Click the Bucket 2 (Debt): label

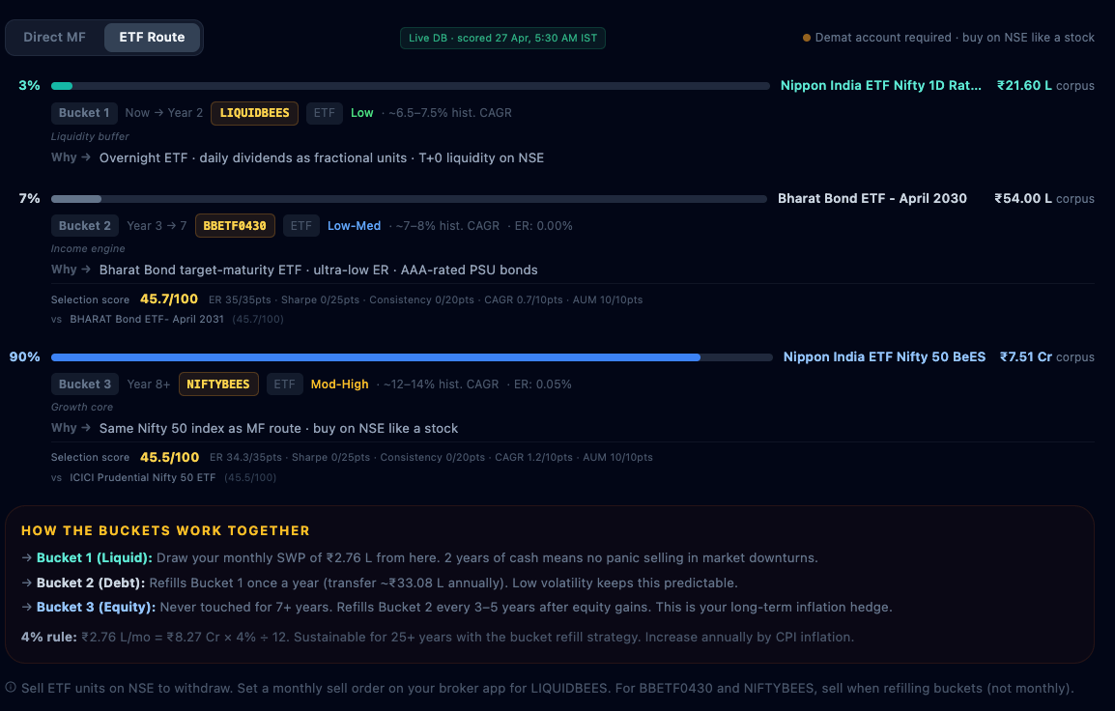pyautogui.click(x=91, y=583)
